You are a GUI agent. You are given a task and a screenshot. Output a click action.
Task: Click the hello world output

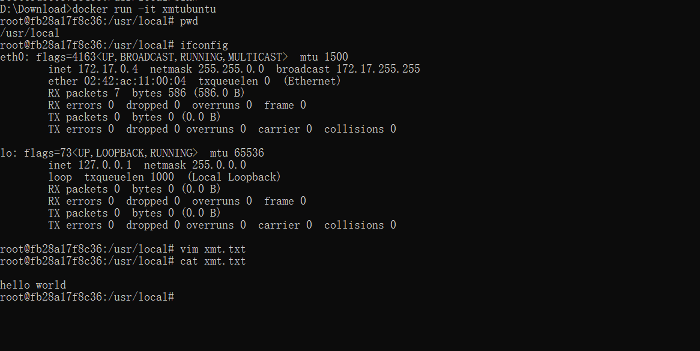point(33,286)
